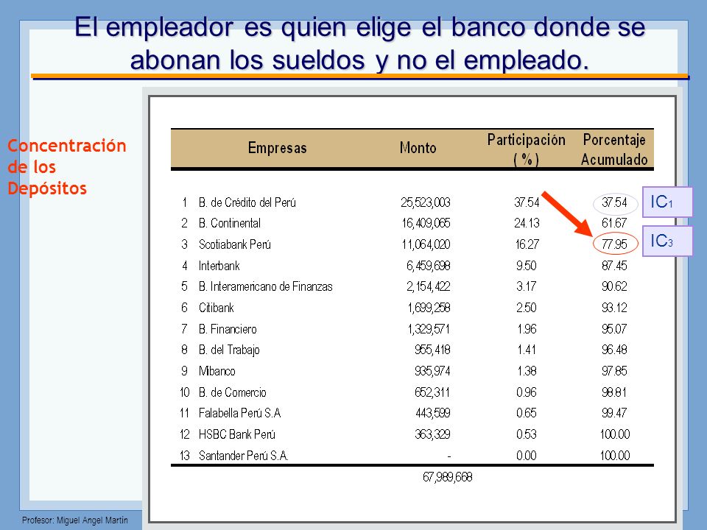Image resolution: width=707 pixels, height=530 pixels.
Task: Click the amount 363,329
Action: [x=432, y=434]
